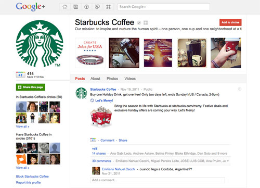Expand the 30 comments link

[x=101, y=161]
